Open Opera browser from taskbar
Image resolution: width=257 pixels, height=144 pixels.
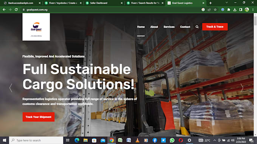(x=181, y=140)
